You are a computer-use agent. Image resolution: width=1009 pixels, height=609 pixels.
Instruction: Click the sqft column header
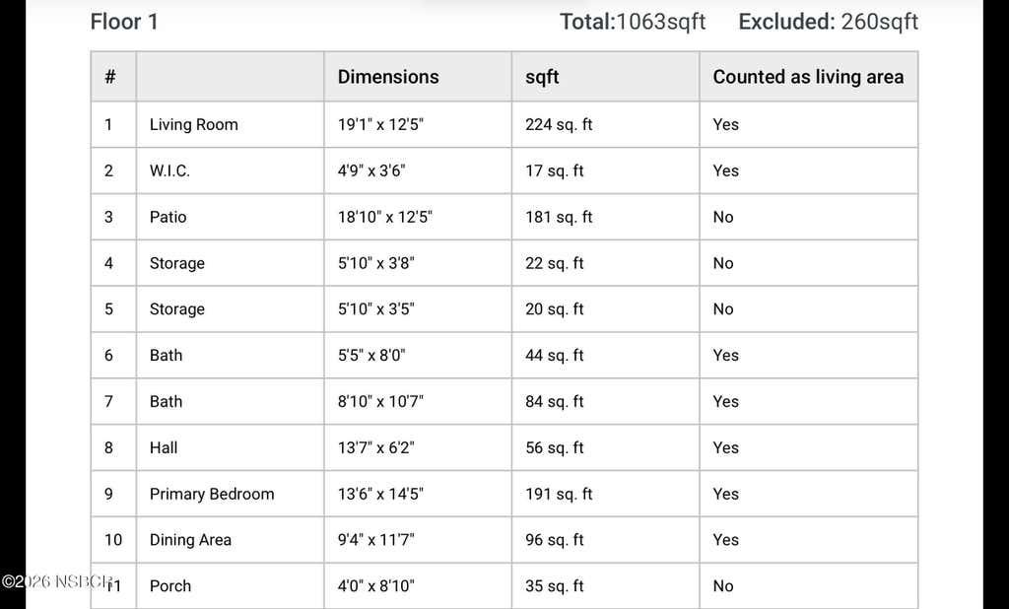point(542,77)
